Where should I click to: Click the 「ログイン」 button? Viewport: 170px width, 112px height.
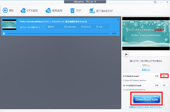(146, 65)
